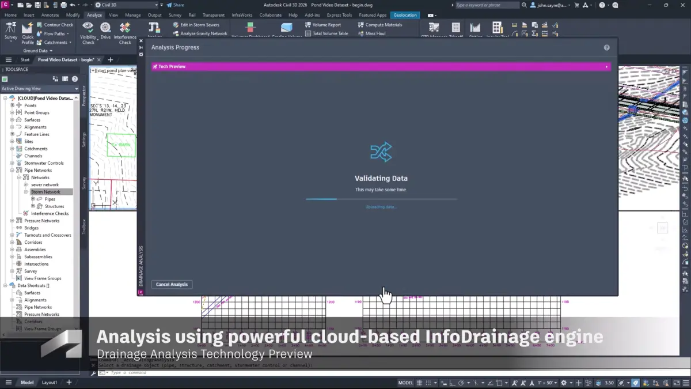This screenshot has width=691, height=389.
Task: Collapse the Pipe Networks tree node
Action: coord(12,171)
